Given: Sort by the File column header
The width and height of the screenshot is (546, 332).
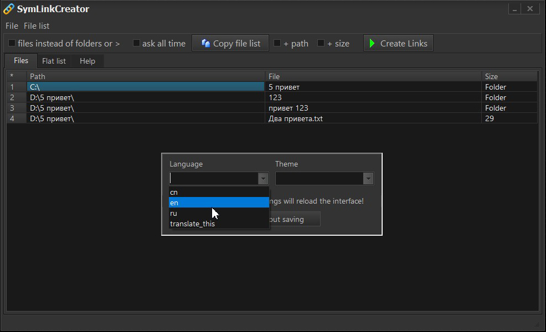Looking at the screenshot, I should (x=373, y=76).
